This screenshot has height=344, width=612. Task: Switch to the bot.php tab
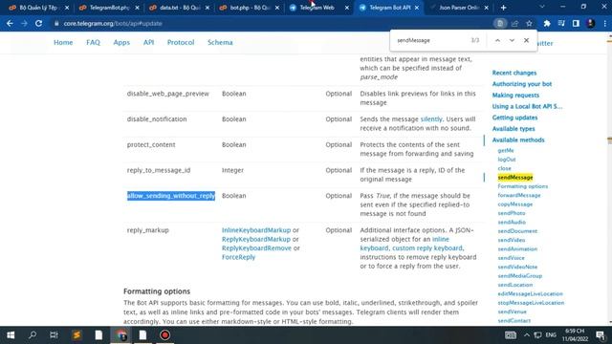click(x=249, y=8)
